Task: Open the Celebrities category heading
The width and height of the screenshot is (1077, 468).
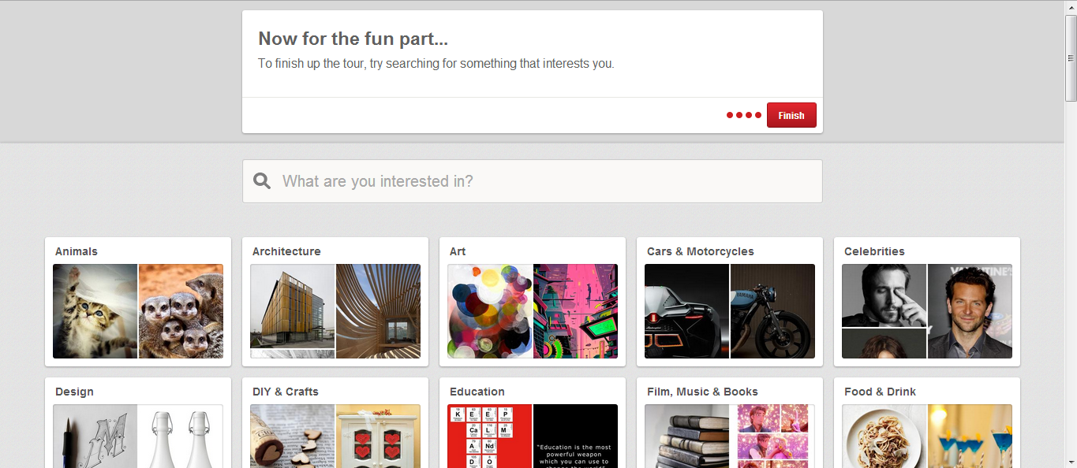Action: point(874,251)
